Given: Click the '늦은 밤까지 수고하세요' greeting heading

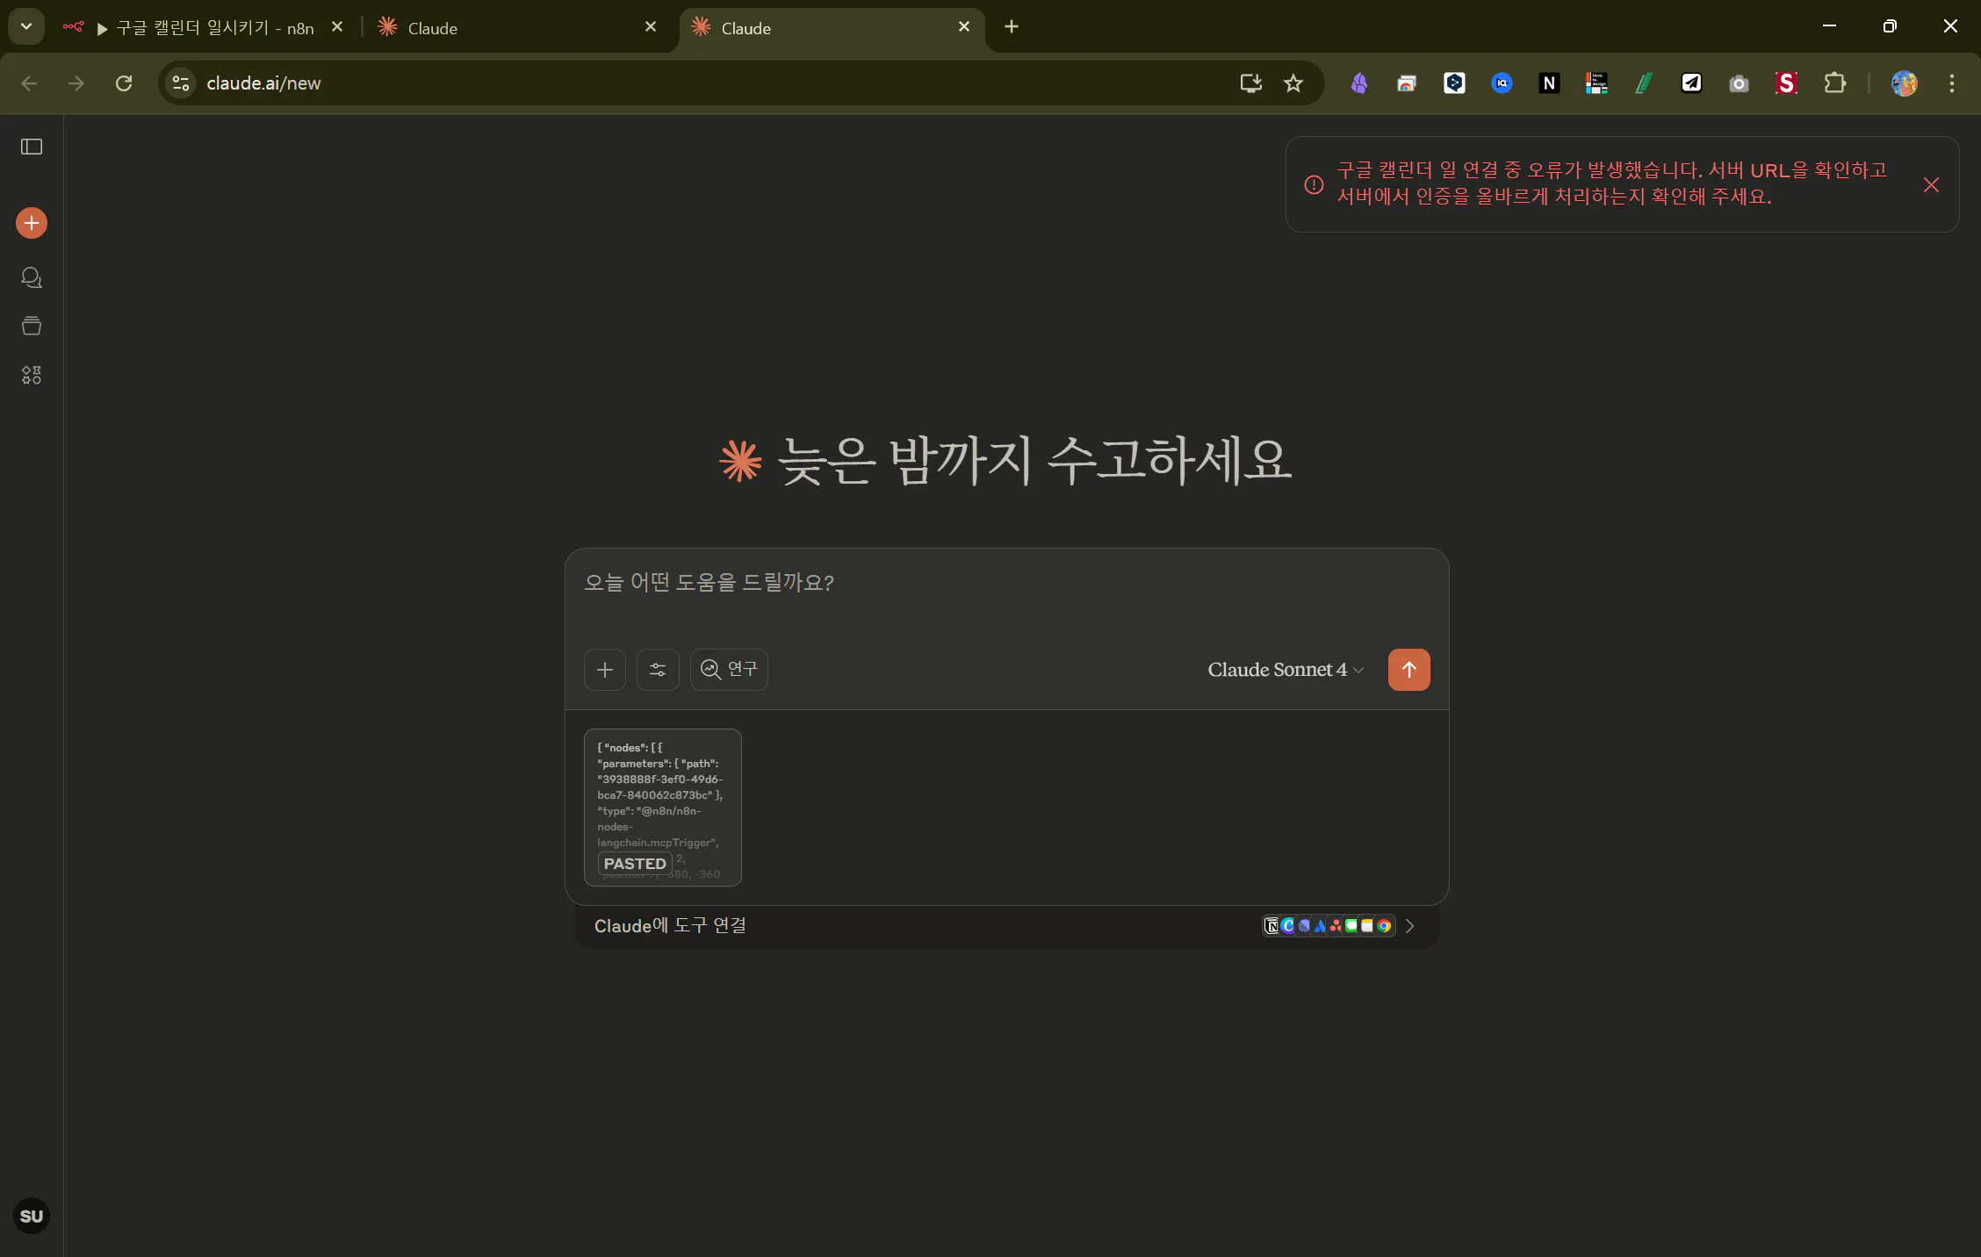Looking at the screenshot, I should point(1035,461).
